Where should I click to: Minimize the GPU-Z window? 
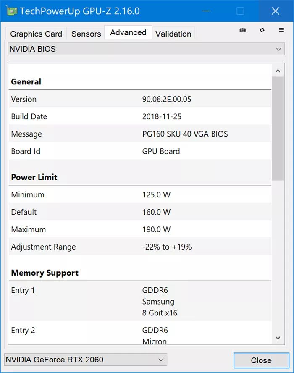pyautogui.click(x=205, y=11)
